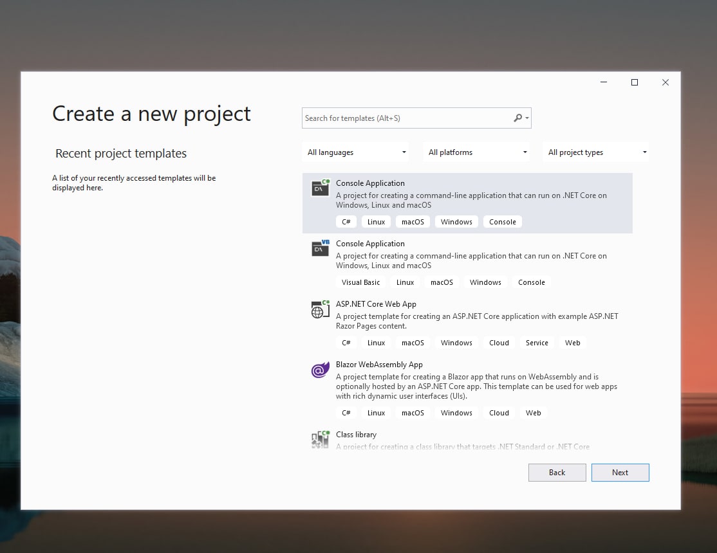
Task: Click the C# Console Application template icon
Action: [320, 187]
